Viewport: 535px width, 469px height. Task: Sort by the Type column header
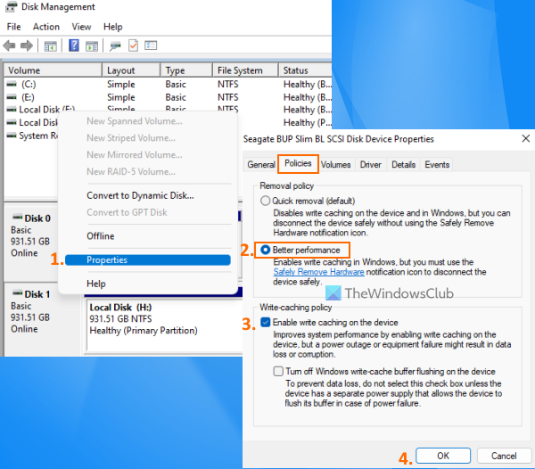coord(186,70)
